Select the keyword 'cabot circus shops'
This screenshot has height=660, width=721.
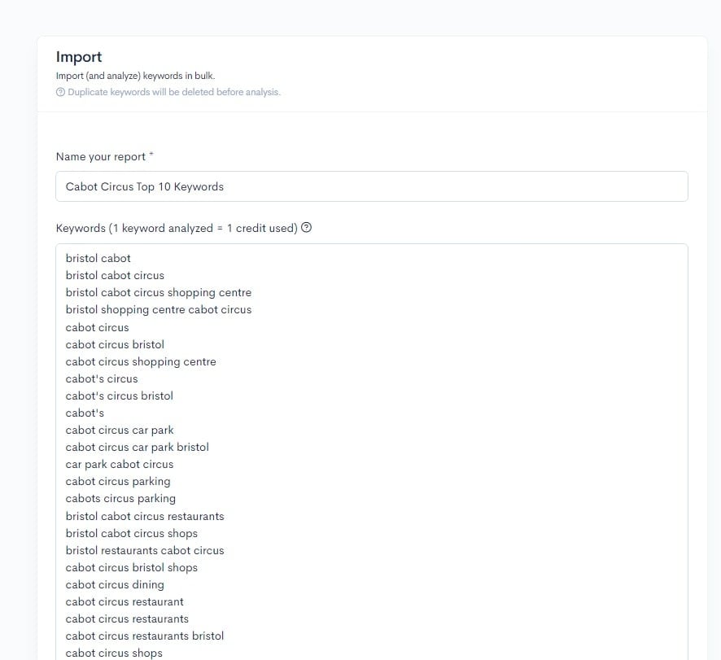pos(114,653)
